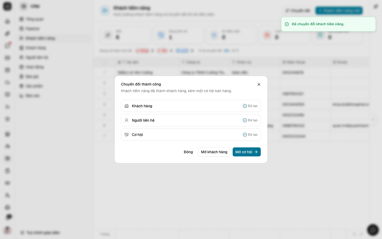Click the green check icon in the toast

[x=287, y=24]
